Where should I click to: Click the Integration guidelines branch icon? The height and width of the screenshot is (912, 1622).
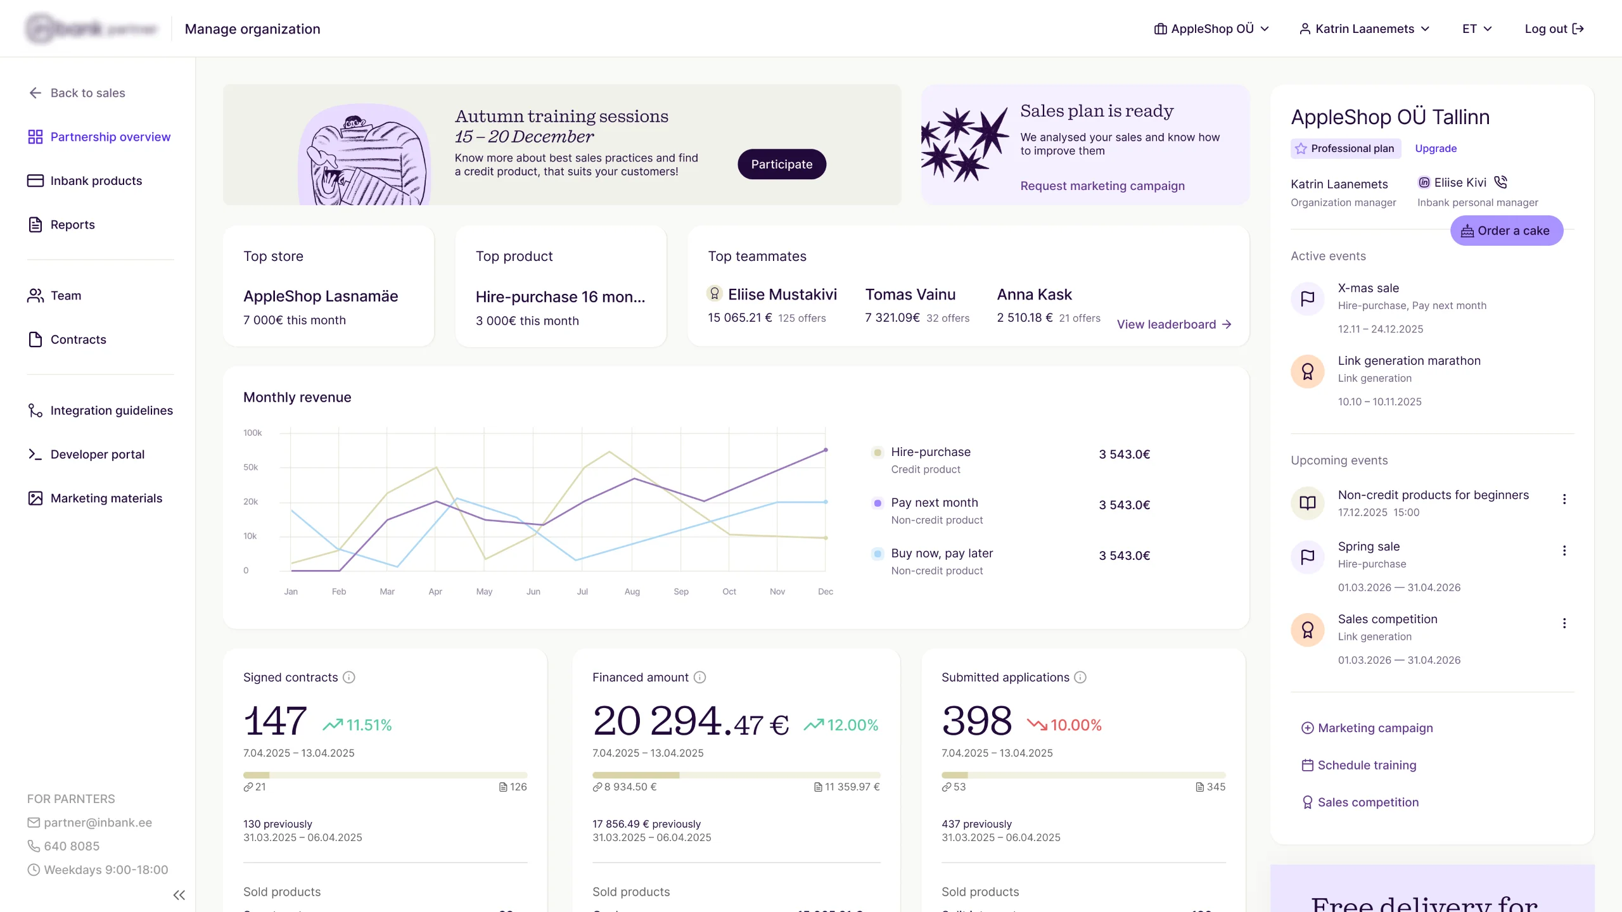35,410
